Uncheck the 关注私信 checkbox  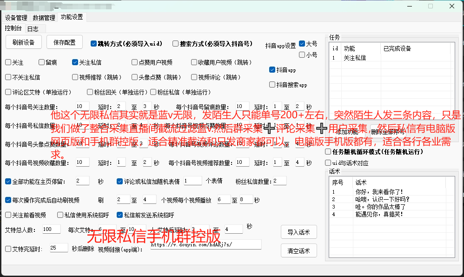[75, 62]
